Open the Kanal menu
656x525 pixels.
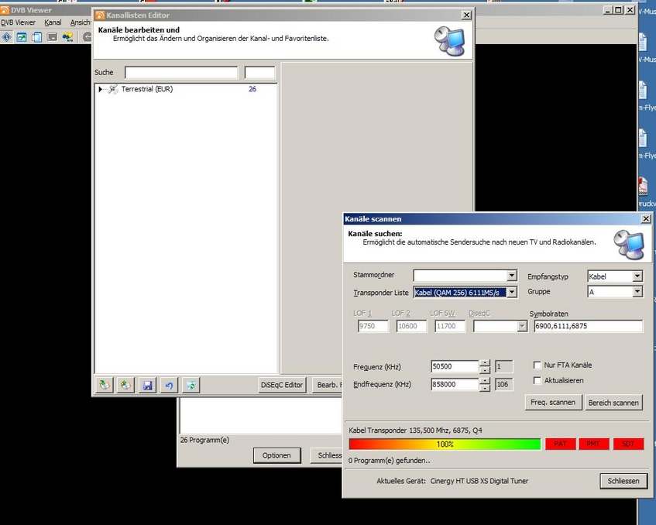pyautogui.click(x=53, y=22)
